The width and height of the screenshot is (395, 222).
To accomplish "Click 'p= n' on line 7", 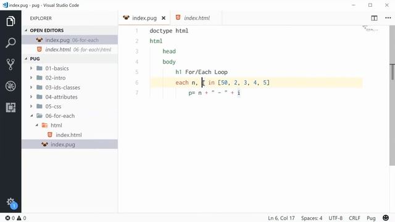I will [195, 93].
